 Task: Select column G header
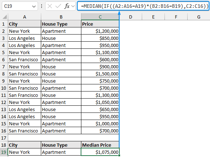199,17
